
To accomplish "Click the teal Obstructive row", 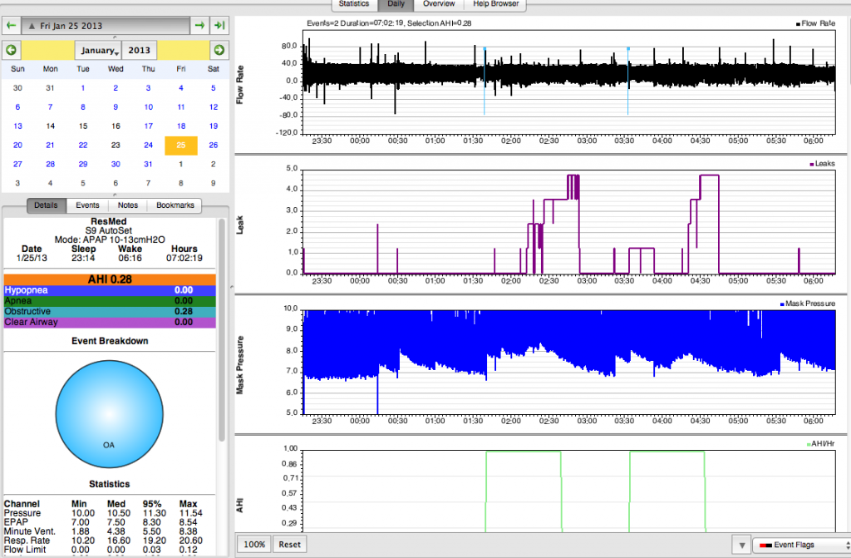I will pos(110,311).
